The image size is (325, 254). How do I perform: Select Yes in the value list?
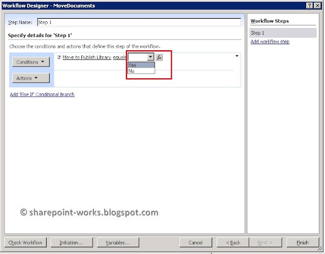coord(141,65)
